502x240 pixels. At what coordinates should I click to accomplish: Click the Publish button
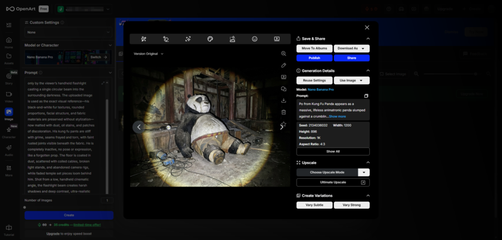pos(314,58)
